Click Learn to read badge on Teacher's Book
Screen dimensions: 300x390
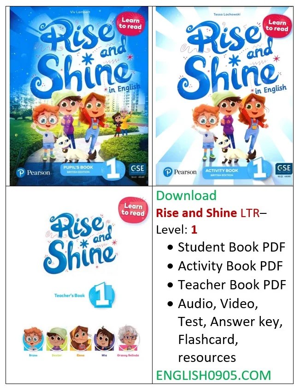[x=133, y=209]
